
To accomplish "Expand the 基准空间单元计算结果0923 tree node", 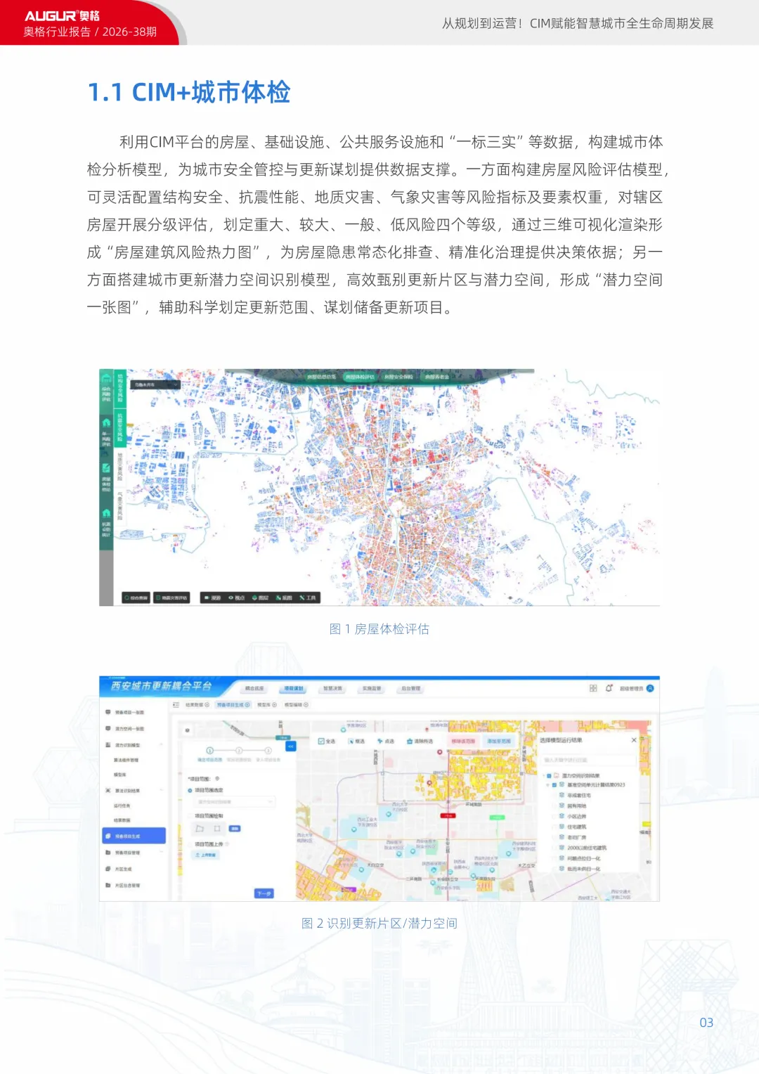I will pos(547,785).
